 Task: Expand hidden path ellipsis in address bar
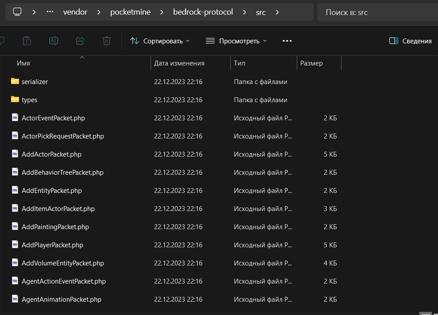[x=50, y=12]
